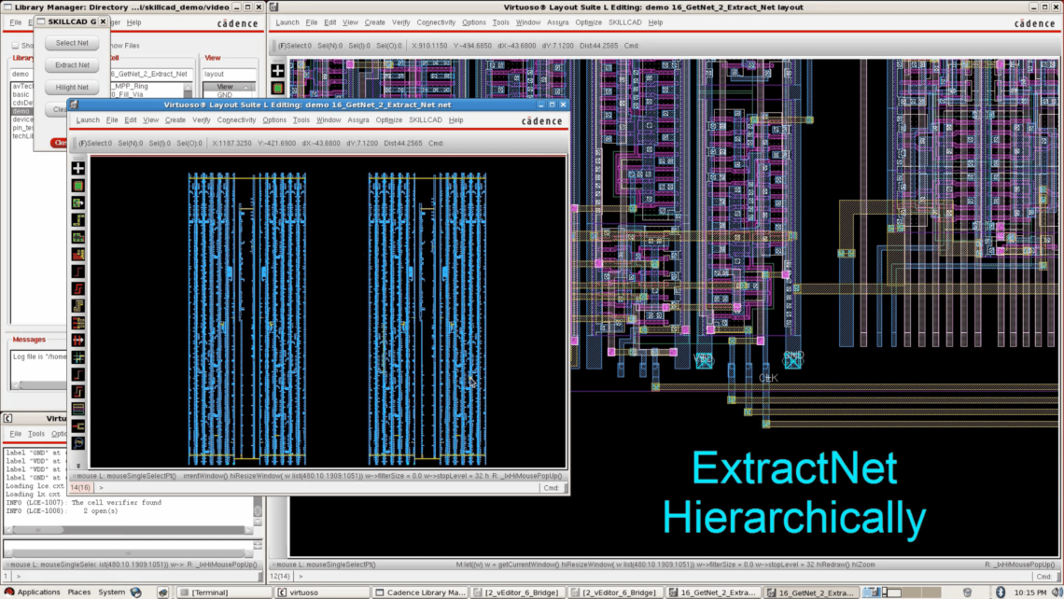The height and width of the screenshot is (599, 1064).
Task: Open the Connectivity menu in main window
Action: 436,22
